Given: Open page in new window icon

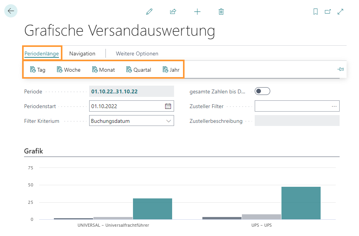Looking at the screenshot, I should 328,12.
